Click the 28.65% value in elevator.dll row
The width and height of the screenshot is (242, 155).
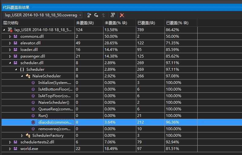[111, 43]
